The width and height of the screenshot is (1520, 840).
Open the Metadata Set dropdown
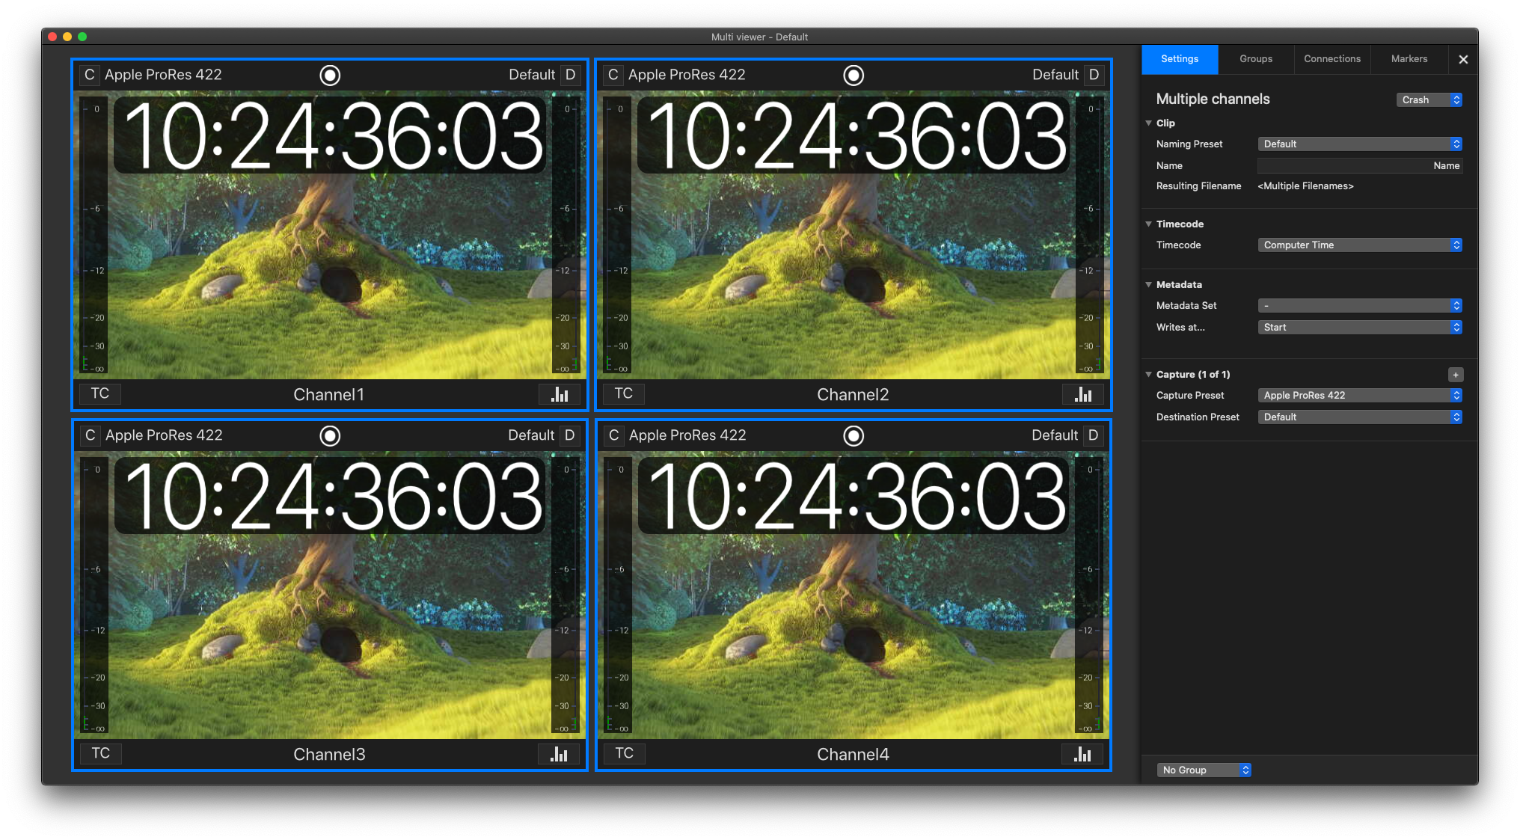pyautogui.click(x=1360, y=305)
